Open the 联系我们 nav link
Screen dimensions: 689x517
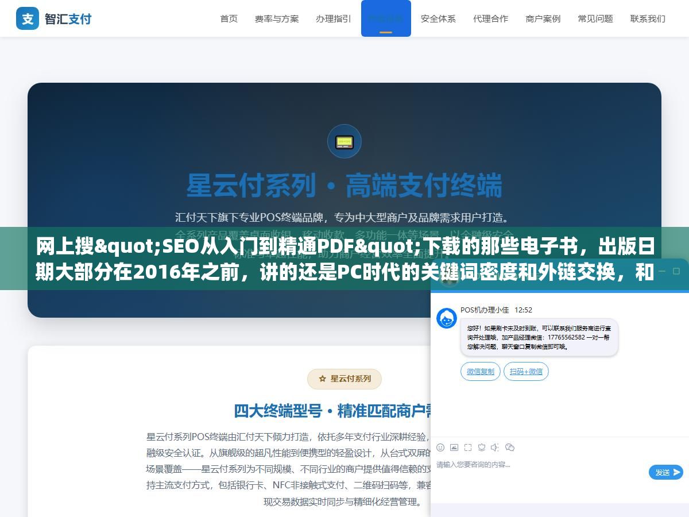[x=648, y=18]
